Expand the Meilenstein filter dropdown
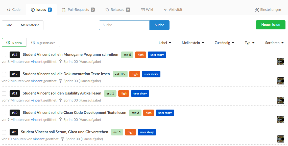 click(193, 43)
